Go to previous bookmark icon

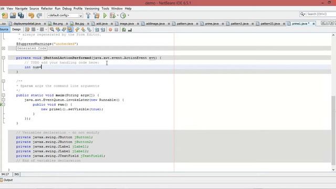tap(77, 29)
